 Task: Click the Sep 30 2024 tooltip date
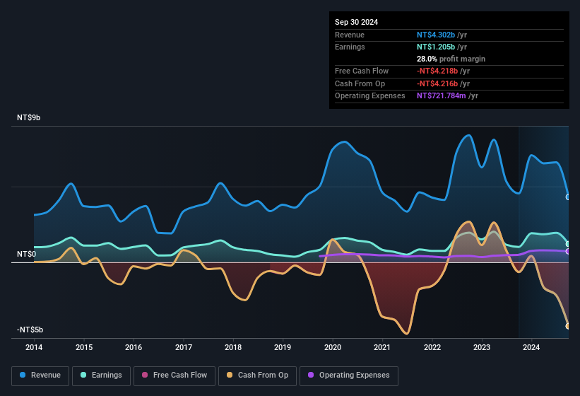click(356, 22)
